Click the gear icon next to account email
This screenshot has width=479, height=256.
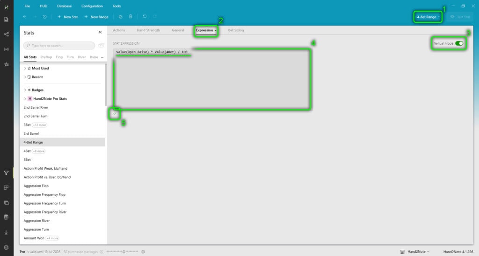tap(143, 252)
